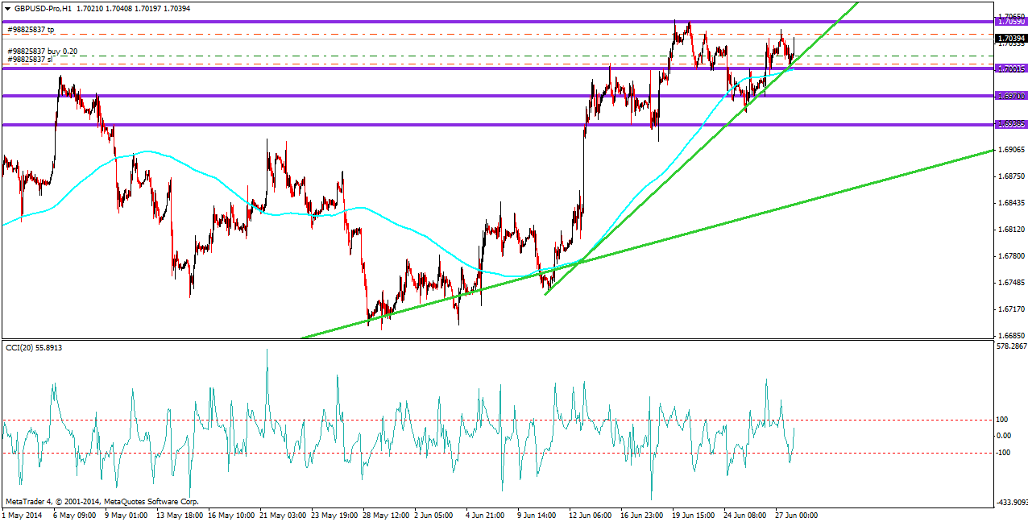The image size is (1028, 522).
Task: Click the #98825837 tp order label
Action: pyautogui.click(x=31, y=30)
